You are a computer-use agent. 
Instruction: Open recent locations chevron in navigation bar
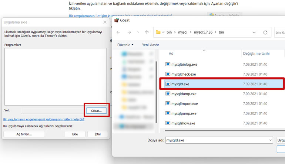tap(138, 33)
